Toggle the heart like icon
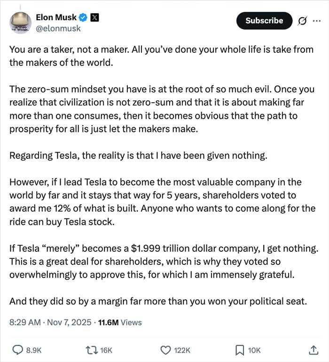The width and height of the screenshot is (329, 362). click(165, 350)
